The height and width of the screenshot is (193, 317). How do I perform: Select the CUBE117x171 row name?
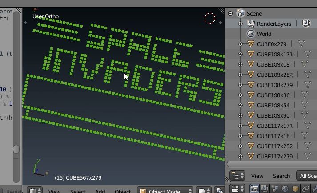coord(275,126)
